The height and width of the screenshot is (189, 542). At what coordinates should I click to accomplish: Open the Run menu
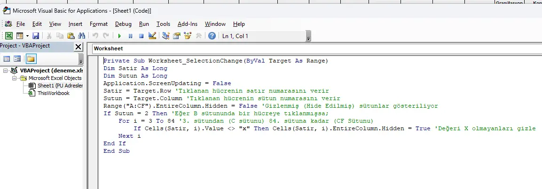[144, 24]
